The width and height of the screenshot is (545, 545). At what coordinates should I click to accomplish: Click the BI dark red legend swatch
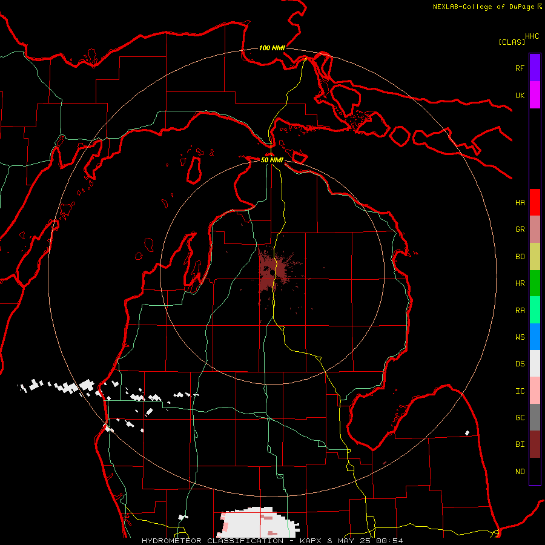pyautogui.click(x=535, y=444)
